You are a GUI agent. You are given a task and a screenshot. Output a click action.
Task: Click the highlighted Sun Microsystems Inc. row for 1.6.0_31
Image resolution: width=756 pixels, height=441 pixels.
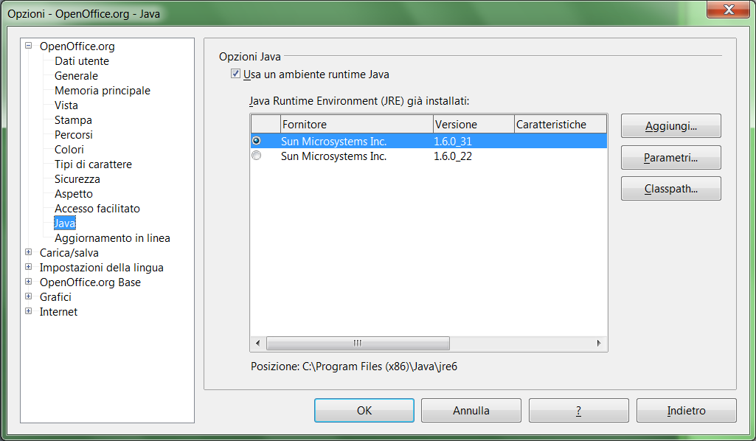[429, 141]
